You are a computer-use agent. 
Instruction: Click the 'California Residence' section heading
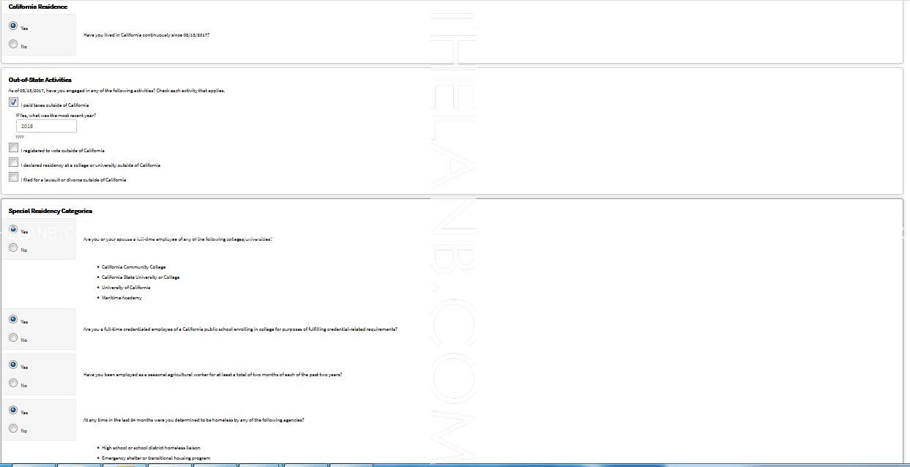pos(37,7)
